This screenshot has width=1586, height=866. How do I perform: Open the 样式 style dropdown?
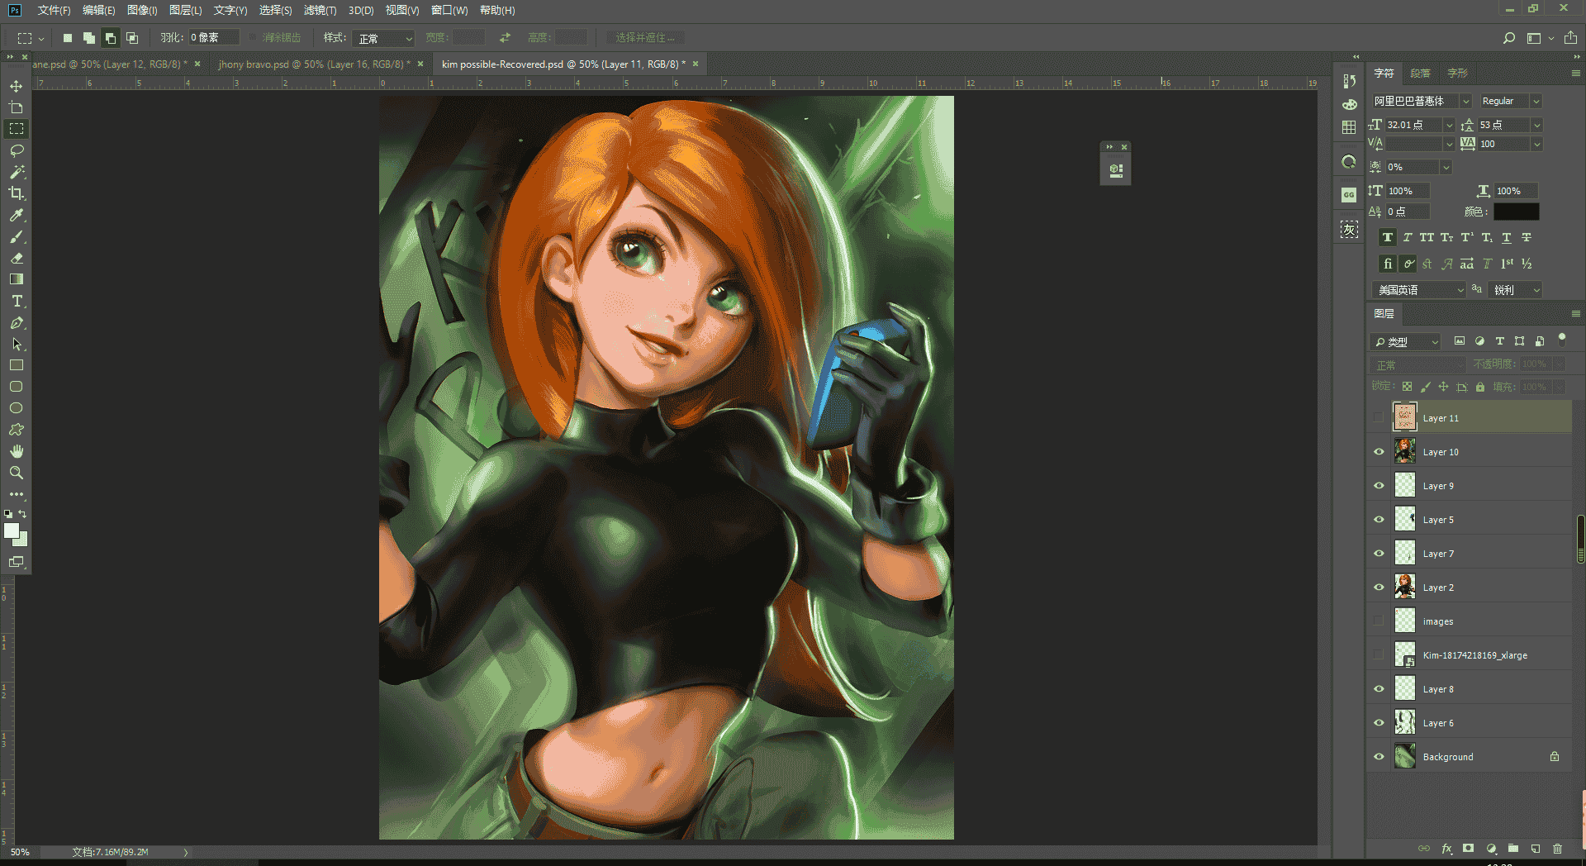point(383,38)
